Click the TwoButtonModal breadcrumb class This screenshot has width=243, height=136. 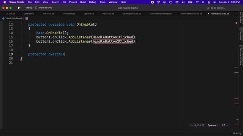(14, 19)
